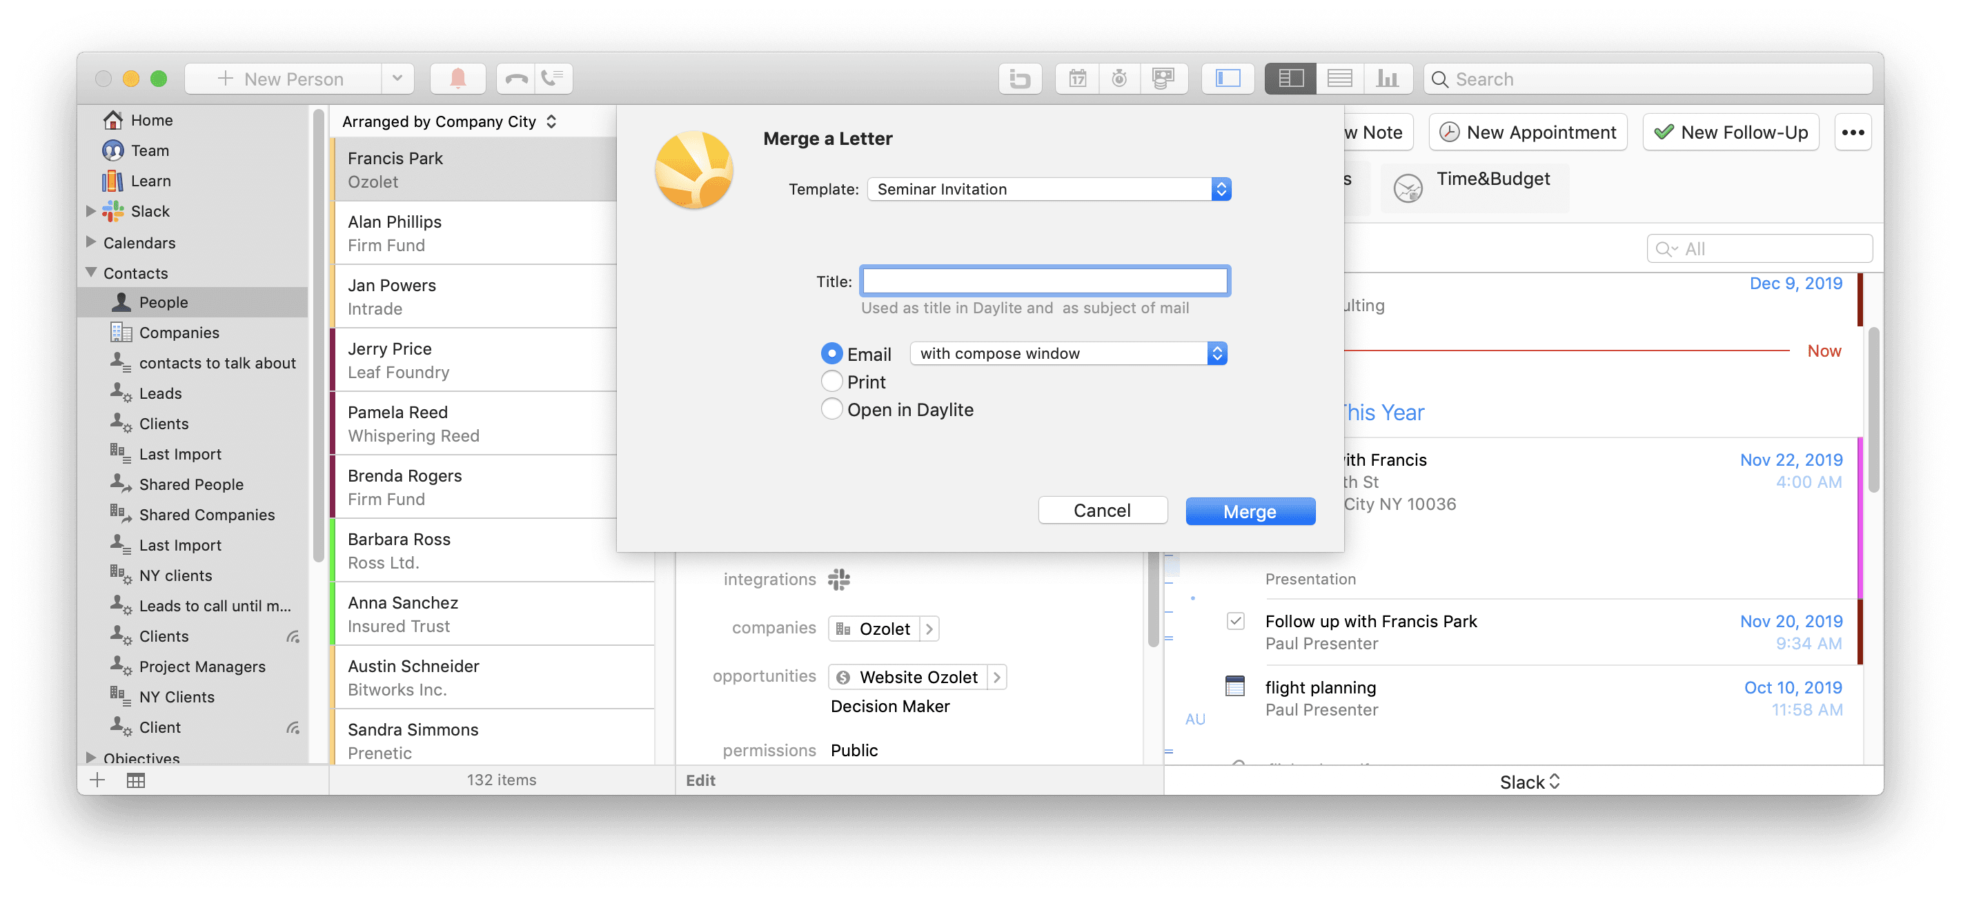
Task: Open the New Person dropdown arrow
Action: 397,79
